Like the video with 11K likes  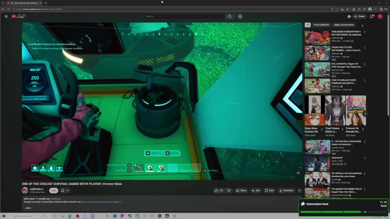219,190
